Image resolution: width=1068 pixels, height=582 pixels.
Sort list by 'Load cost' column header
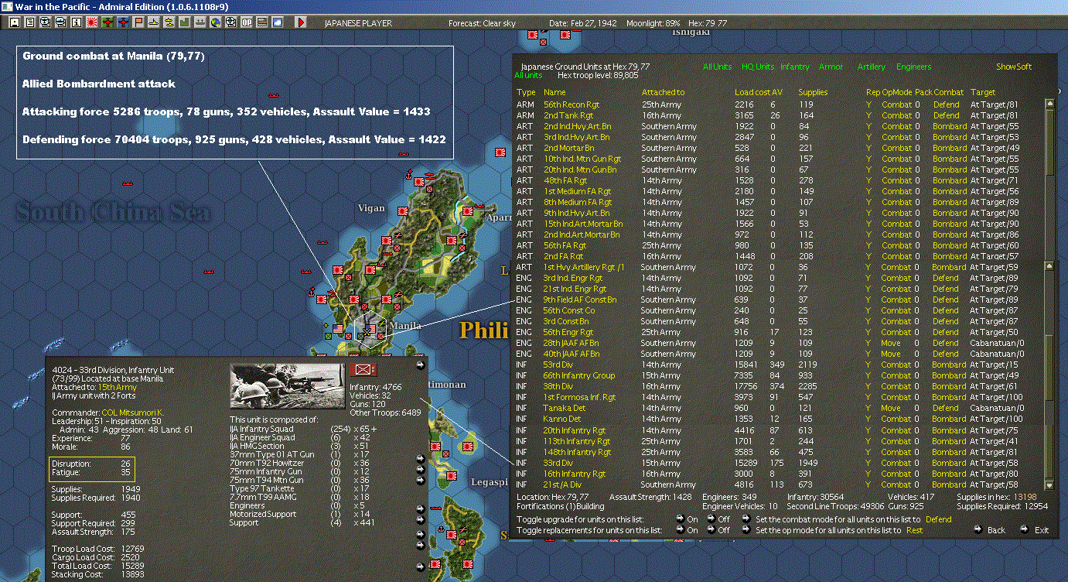point(752,92)
